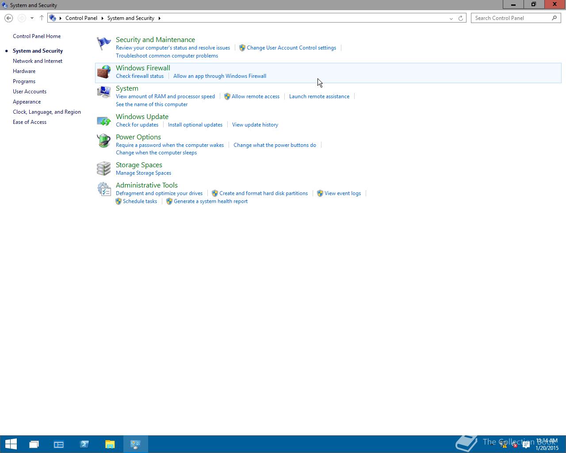Screen dimensions: 566x453
Task: Click the Control Panel icon in the address bar
Action: (x=53, y=18)
